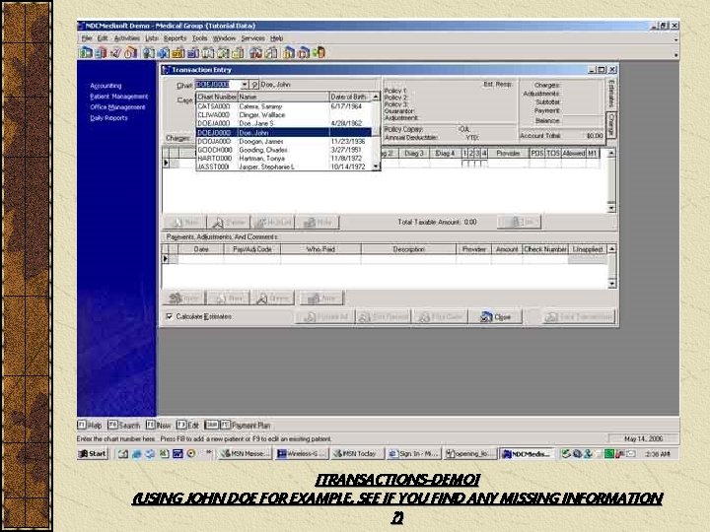Select patient row Jasper, Stephanie L
The width and height of the screenshot is (710, 532).
[283, 166]
